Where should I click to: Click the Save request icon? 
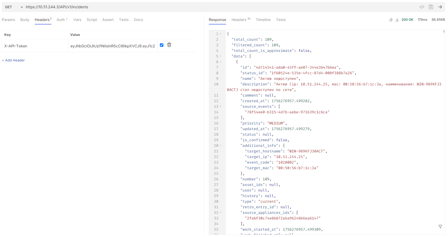click(x=431, y=7)
